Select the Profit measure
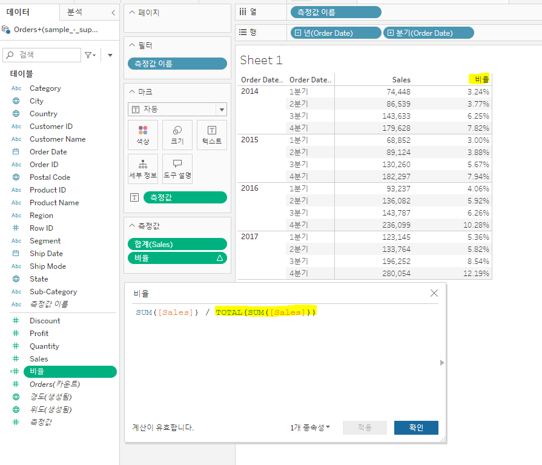 39,334
